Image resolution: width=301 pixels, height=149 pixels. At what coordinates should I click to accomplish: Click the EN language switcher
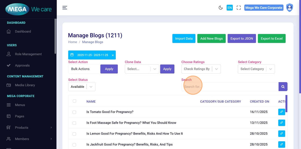[x=230, y=8]
